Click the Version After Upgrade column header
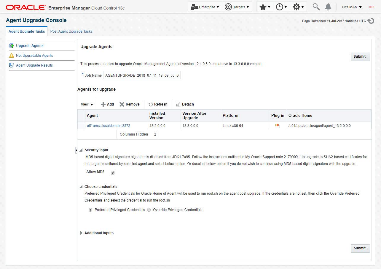The width and height of the screenshot is (381, 269). tap(201, 116)
